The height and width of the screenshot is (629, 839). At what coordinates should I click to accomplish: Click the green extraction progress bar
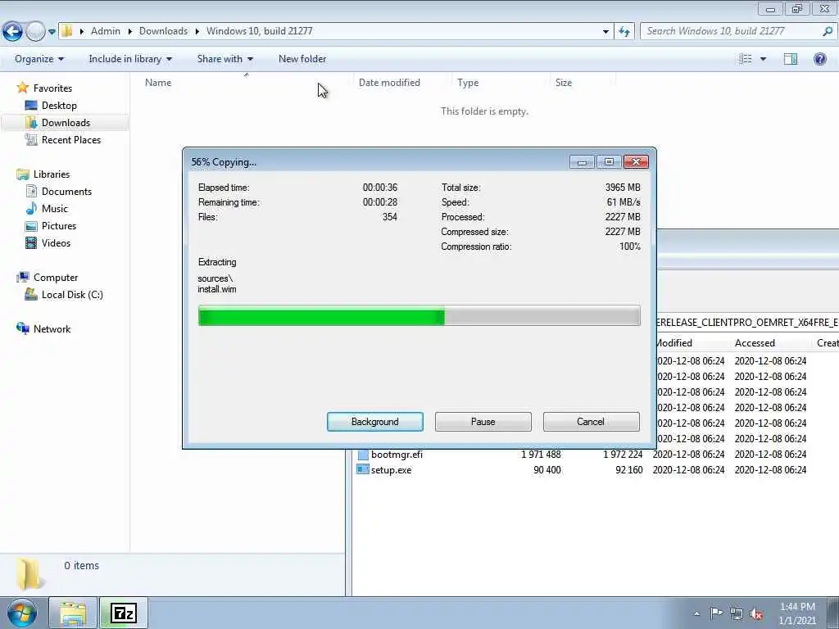pos(419,315)
